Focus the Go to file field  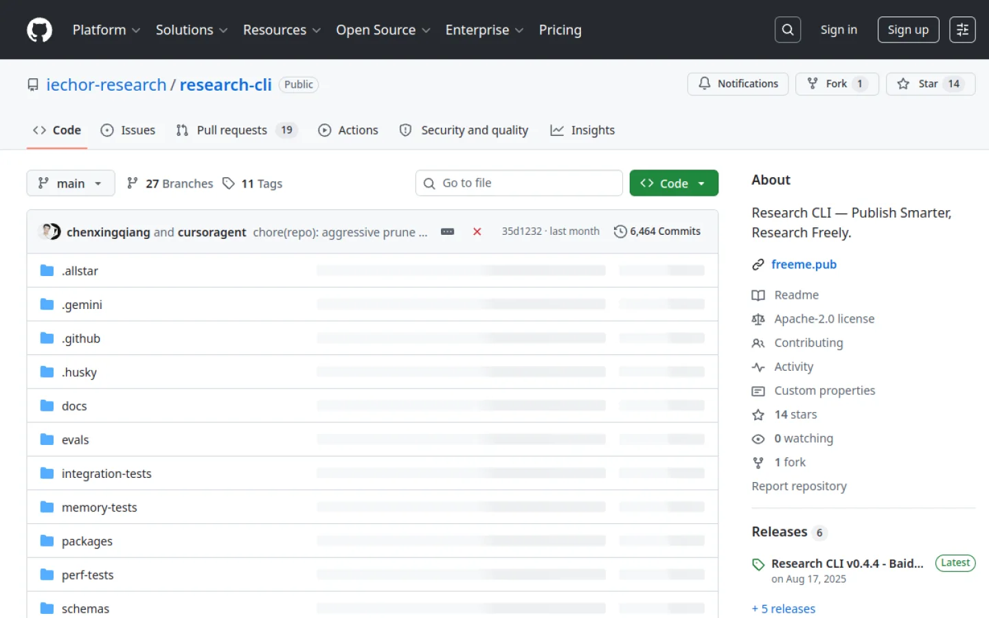point(519,183)
